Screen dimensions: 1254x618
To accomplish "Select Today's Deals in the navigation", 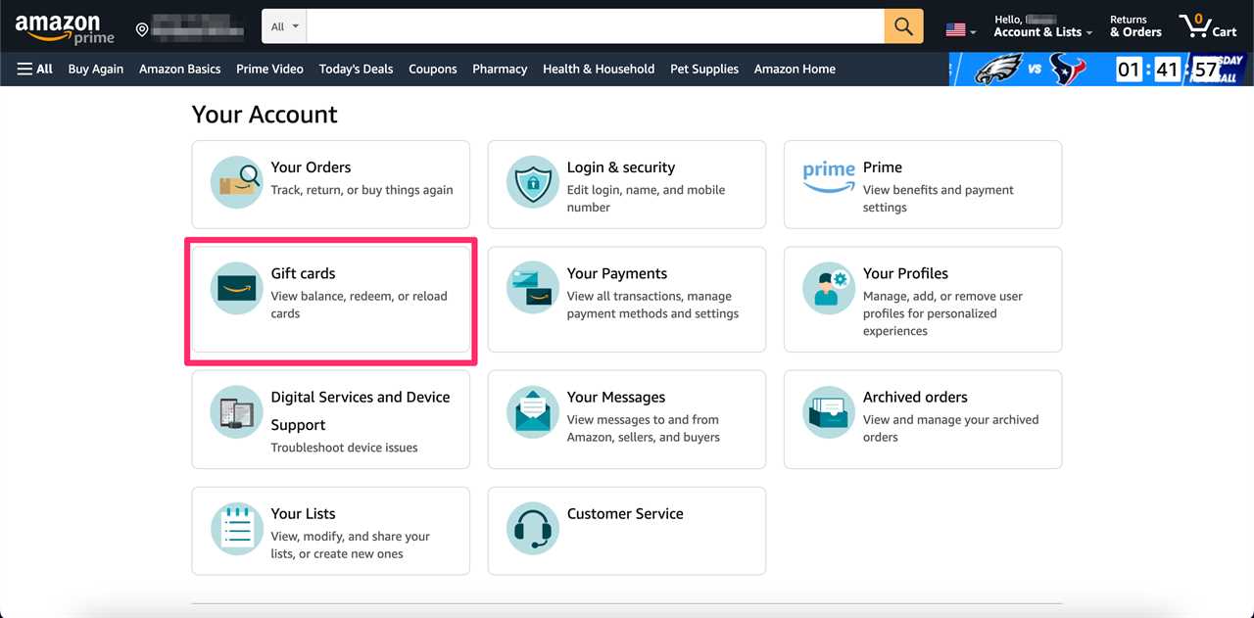I will (356, 69).
